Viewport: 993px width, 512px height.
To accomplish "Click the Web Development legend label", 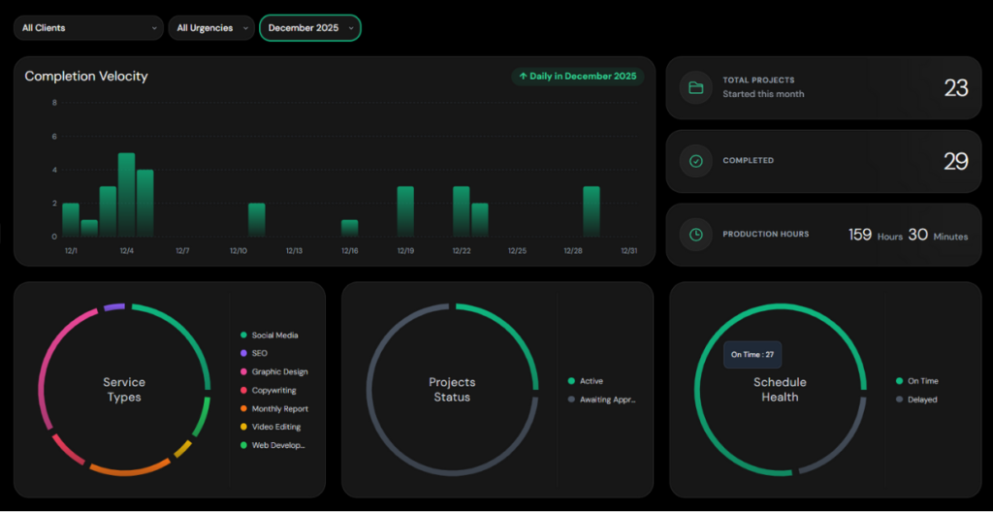I will [278, 445].
